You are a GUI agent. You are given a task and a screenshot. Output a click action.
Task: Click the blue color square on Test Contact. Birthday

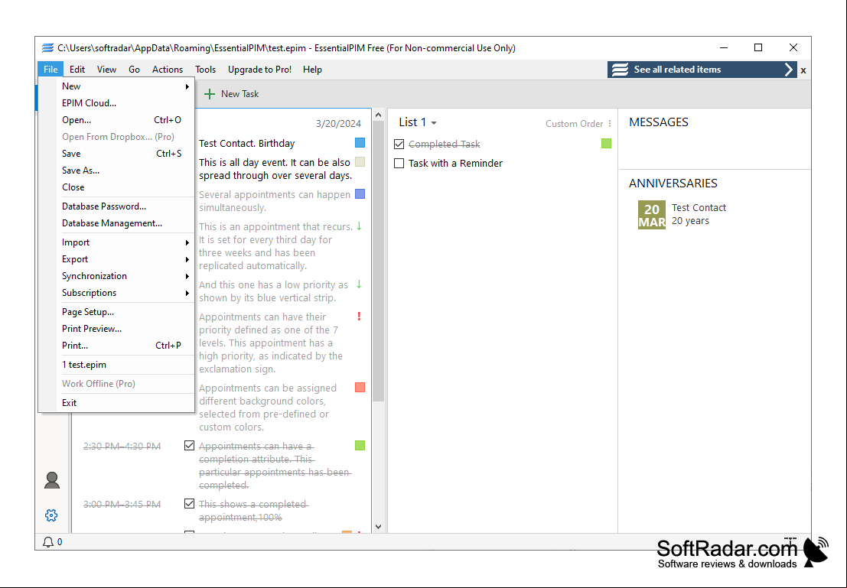[x=360, y=142]
